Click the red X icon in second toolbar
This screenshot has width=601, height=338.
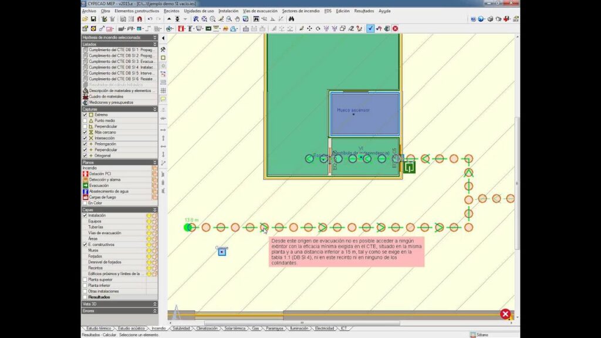pos(395,28)
